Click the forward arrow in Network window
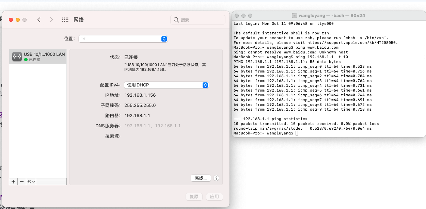 coord(51,20)
